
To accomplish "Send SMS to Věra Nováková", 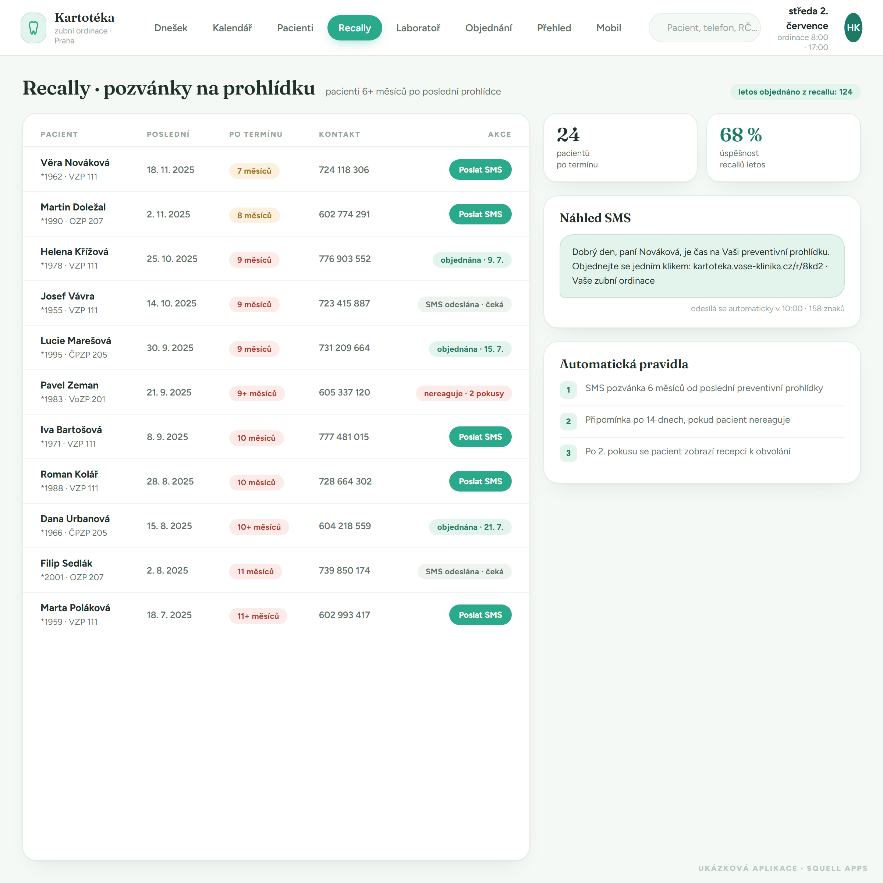I will (x=480, y=170).
